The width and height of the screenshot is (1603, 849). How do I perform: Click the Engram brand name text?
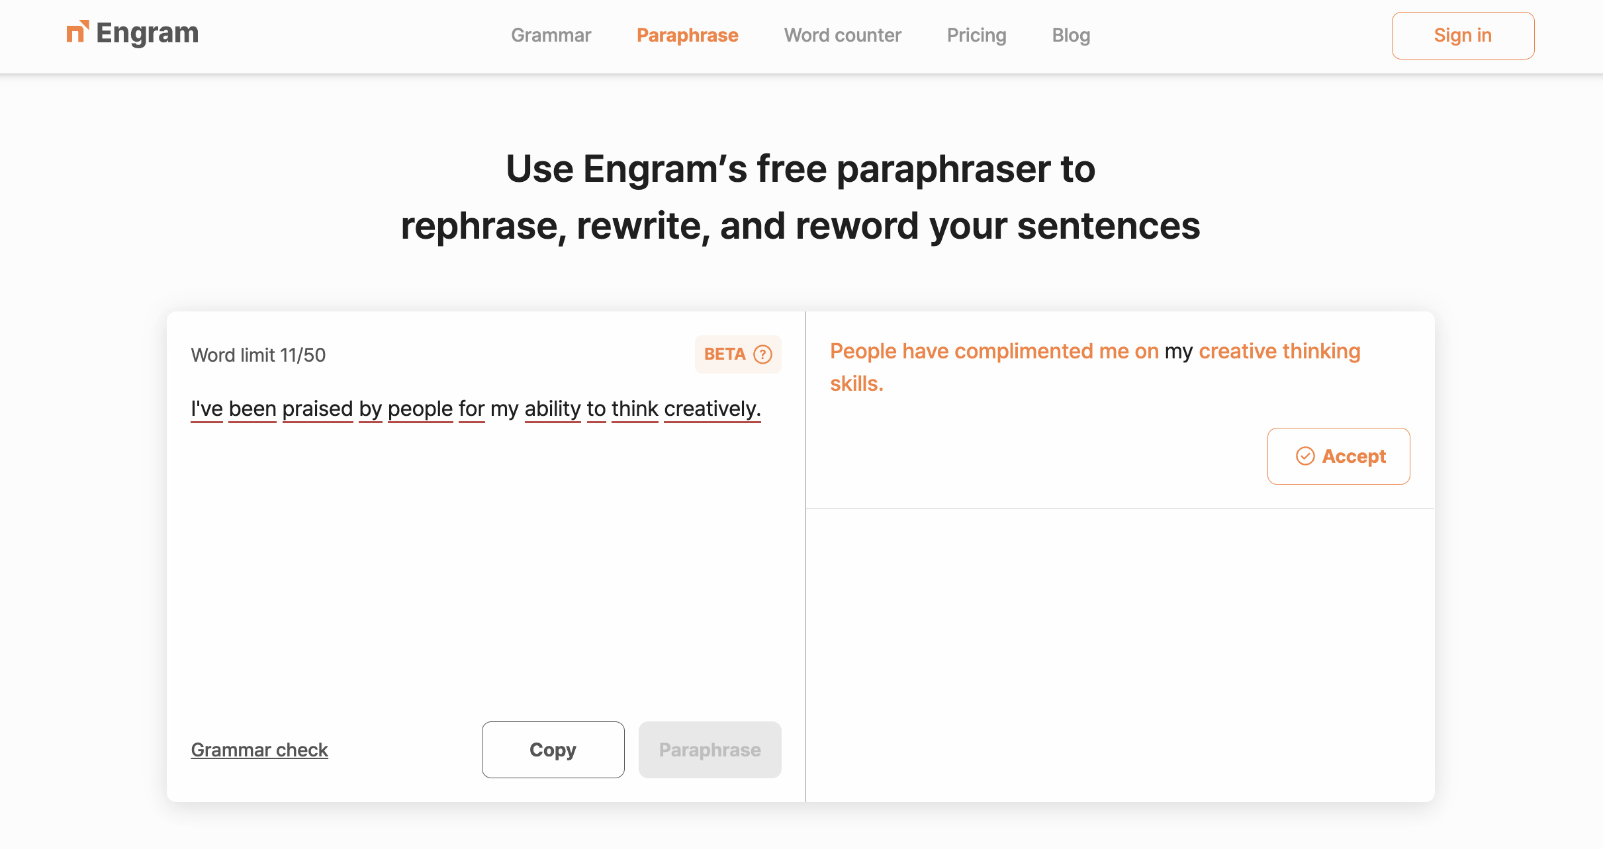click(x=147, y=33)
